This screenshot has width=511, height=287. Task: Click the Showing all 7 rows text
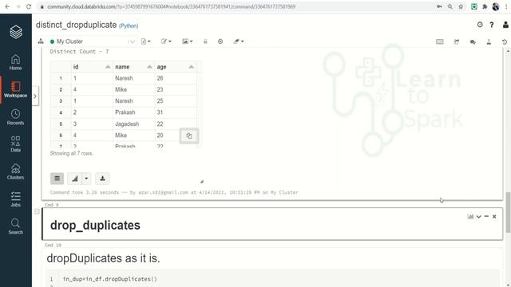coord(72,153)
